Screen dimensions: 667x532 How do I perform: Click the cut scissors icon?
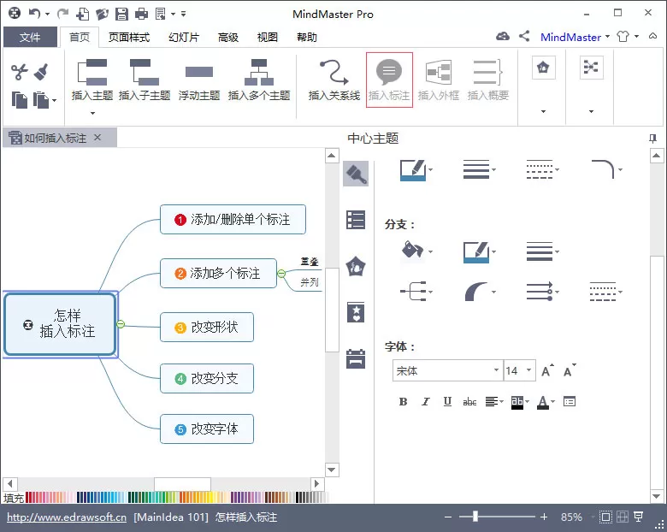pos(19,72)
